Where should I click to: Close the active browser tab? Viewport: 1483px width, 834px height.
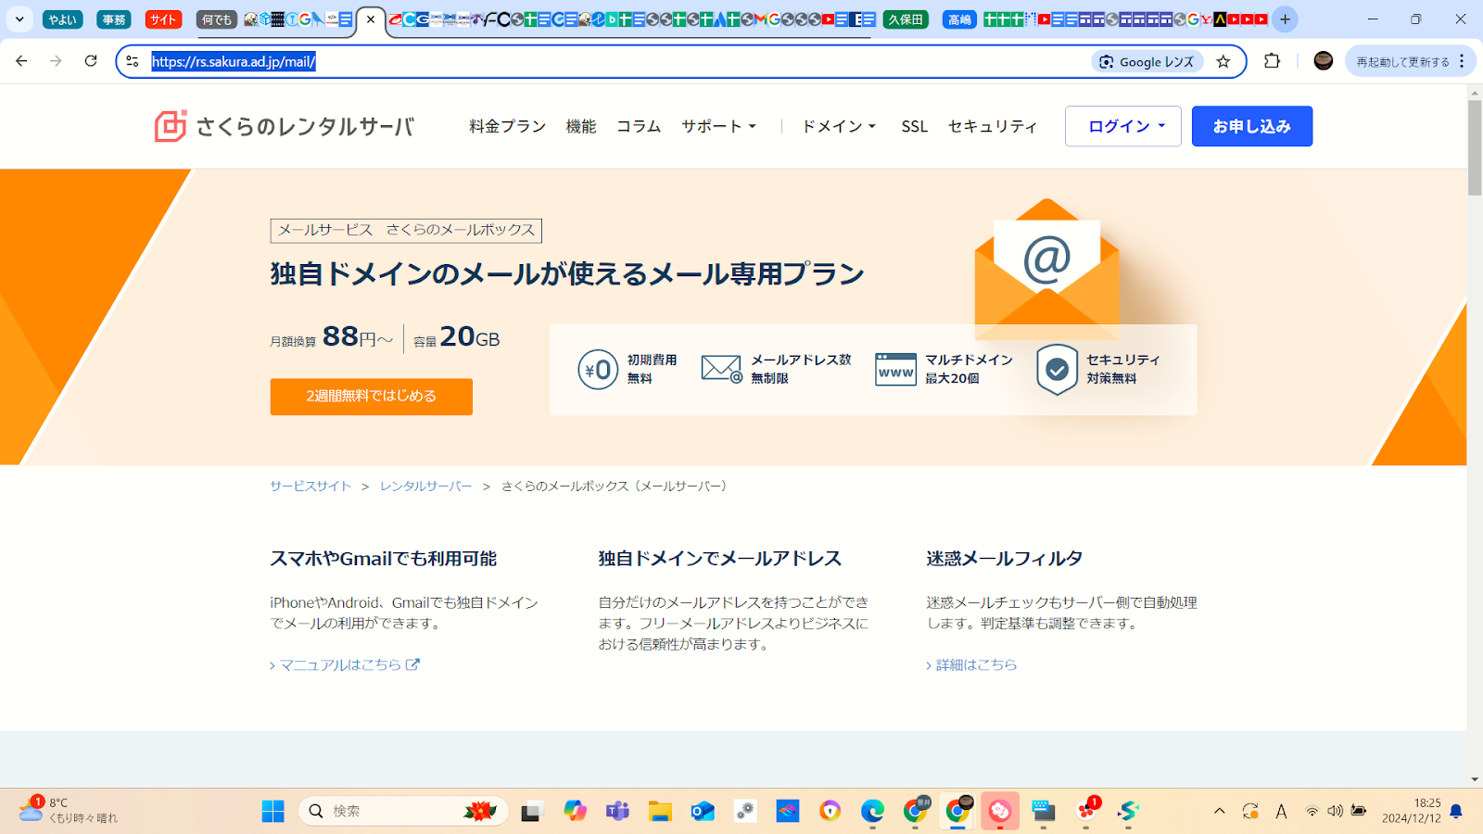371,19
